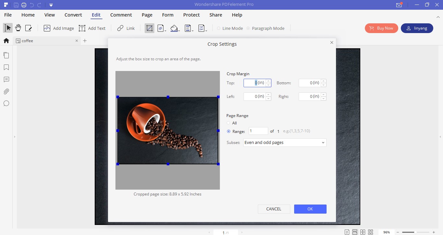The width and height of the screenshot is (443, 235).
Task: Switch to the coffee document tab
Action: [47, 41]
